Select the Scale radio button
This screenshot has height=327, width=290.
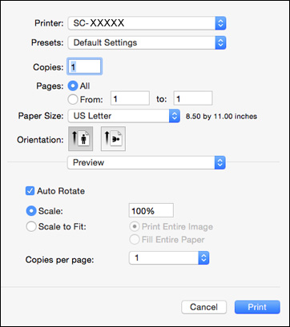pyautogui.click(x=31, y=211)
